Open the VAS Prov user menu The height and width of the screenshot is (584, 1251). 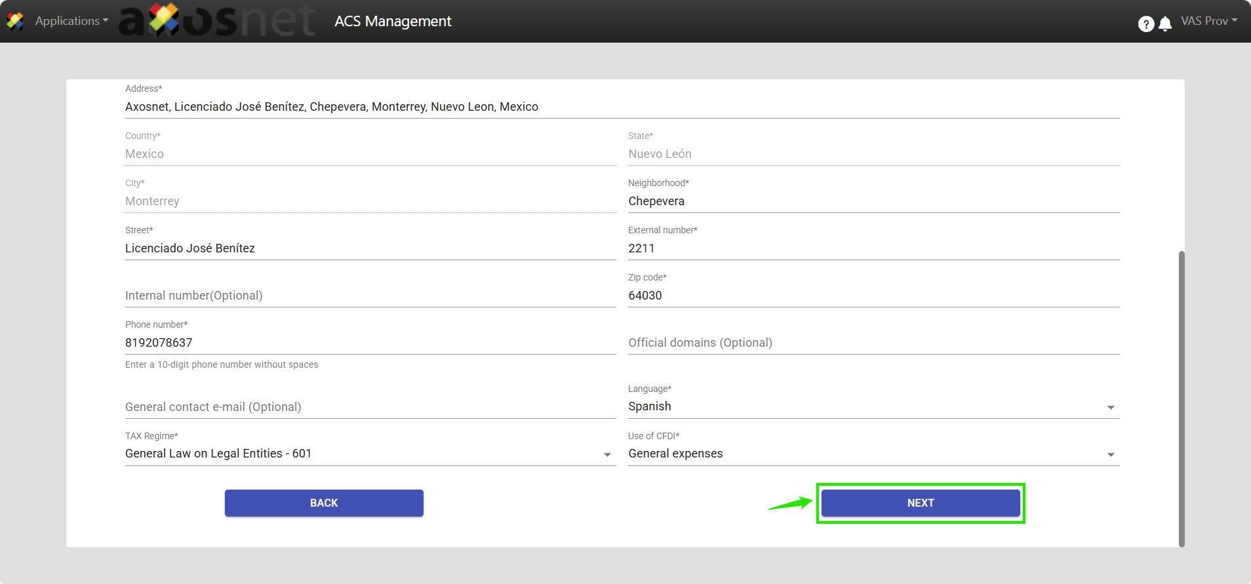1208,21
